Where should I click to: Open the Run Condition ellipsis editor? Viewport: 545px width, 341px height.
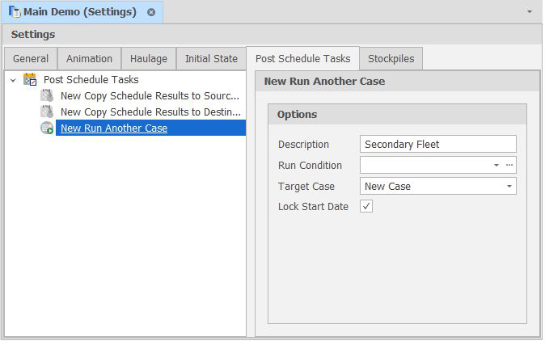[x=509, y=165]
